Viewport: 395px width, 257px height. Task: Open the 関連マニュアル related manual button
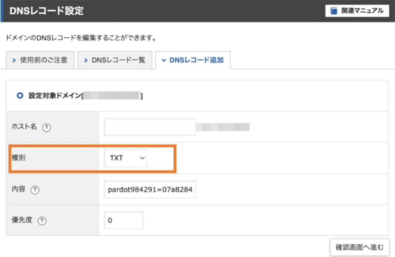357,11
